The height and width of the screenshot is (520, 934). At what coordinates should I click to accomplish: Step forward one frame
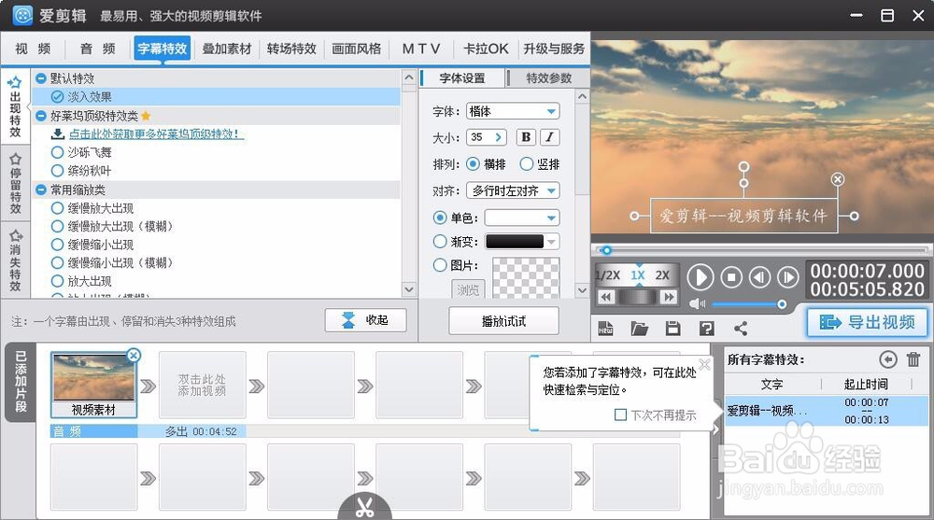click(788, 277)
